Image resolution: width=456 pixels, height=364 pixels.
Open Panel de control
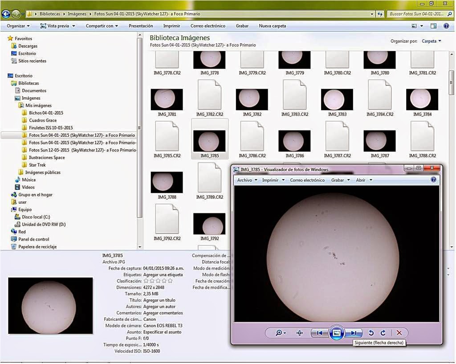pos(33,239)
